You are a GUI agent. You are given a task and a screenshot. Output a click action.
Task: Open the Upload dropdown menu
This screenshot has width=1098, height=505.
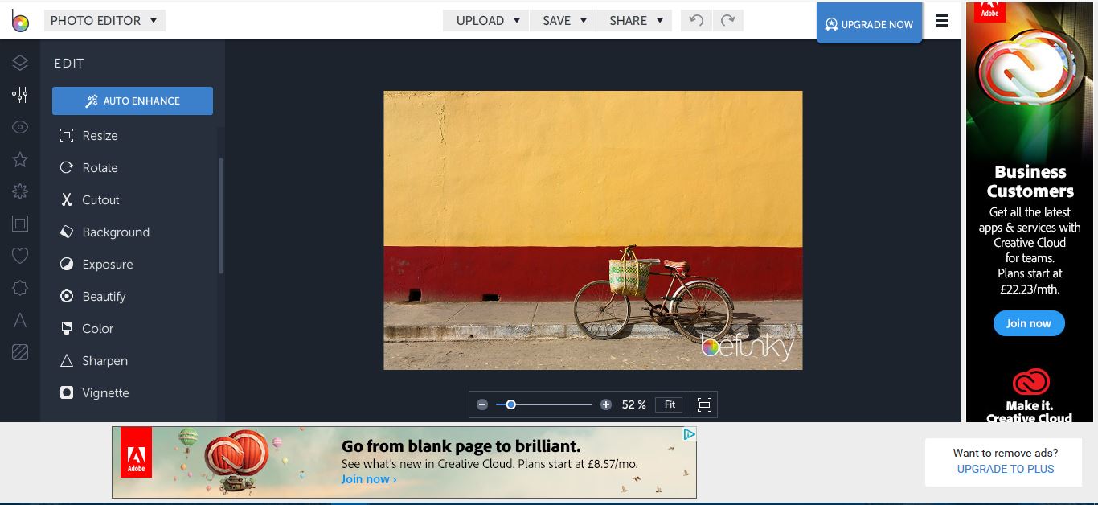pos(487,20)
